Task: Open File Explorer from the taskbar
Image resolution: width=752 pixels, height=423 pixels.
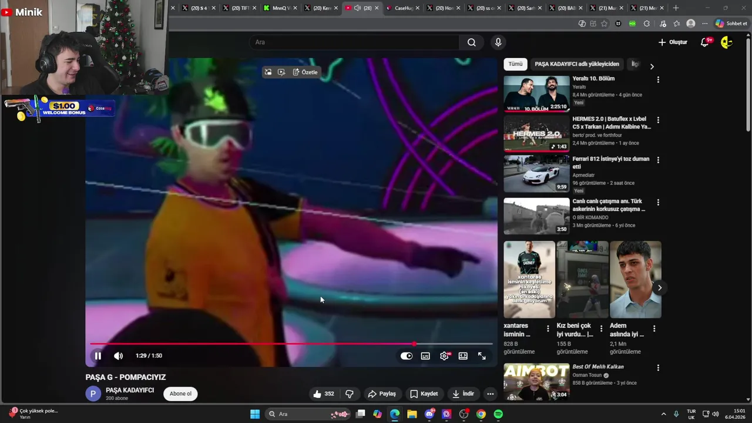Action: coord(412,414)
